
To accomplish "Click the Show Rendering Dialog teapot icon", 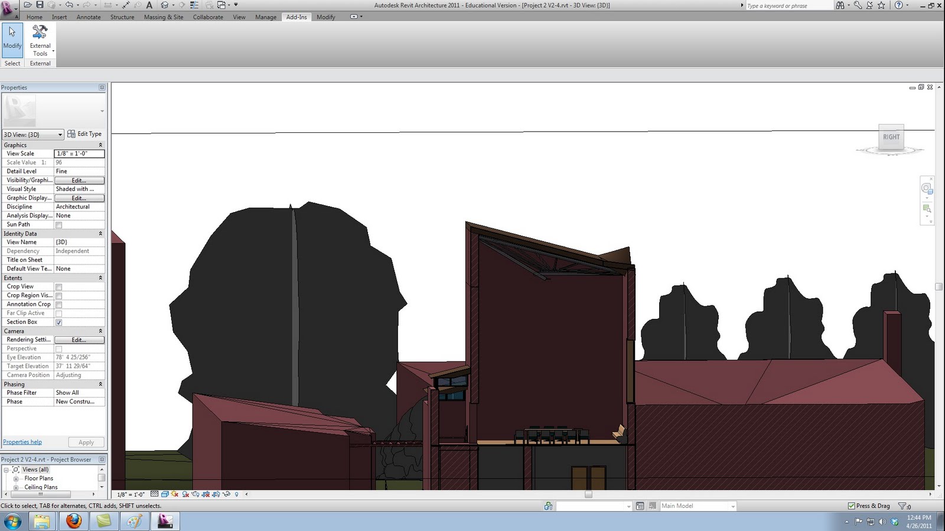I will click(195, 494).
